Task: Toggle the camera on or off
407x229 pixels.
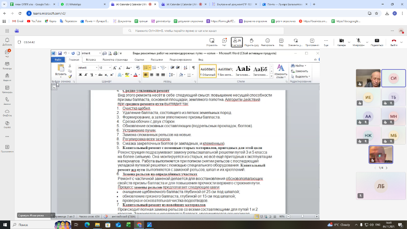Action: tap(341, 42)
